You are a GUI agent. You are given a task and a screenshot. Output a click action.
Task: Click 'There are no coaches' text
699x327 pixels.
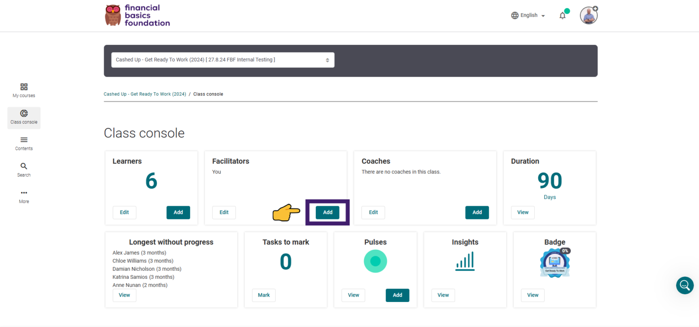(x=401, y=172)
